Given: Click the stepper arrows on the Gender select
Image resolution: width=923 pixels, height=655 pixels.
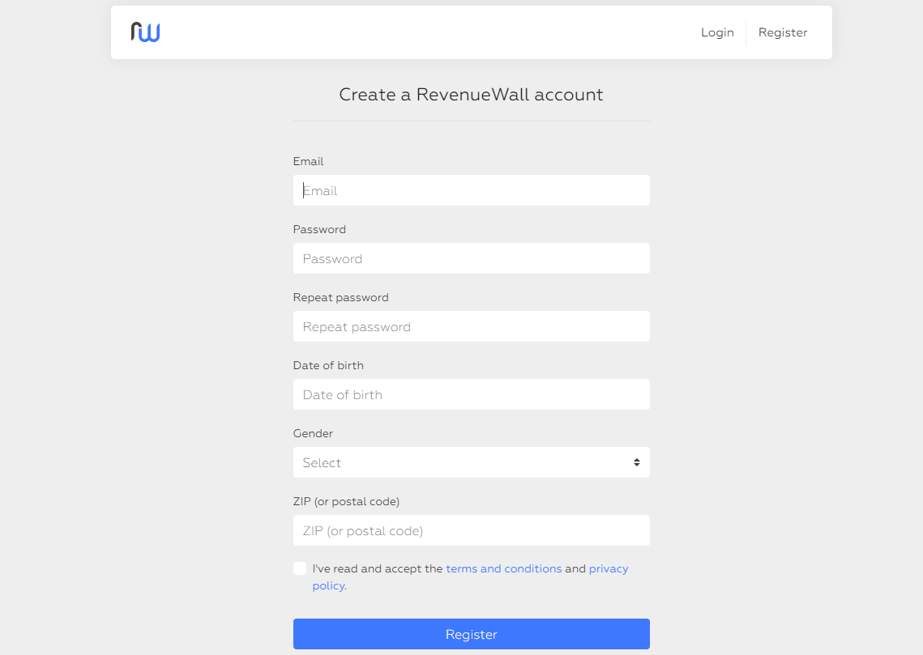Looking at the screenshot, I should point(637,462).
